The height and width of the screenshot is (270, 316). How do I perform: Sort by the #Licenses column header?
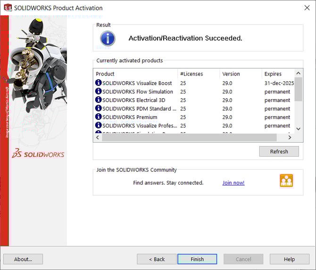(198, 74)
